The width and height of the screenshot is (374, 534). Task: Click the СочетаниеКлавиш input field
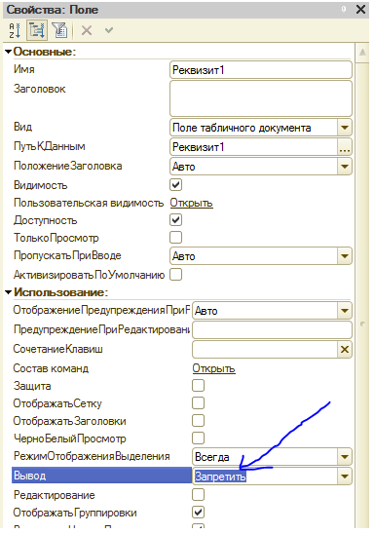click(265, 349)
